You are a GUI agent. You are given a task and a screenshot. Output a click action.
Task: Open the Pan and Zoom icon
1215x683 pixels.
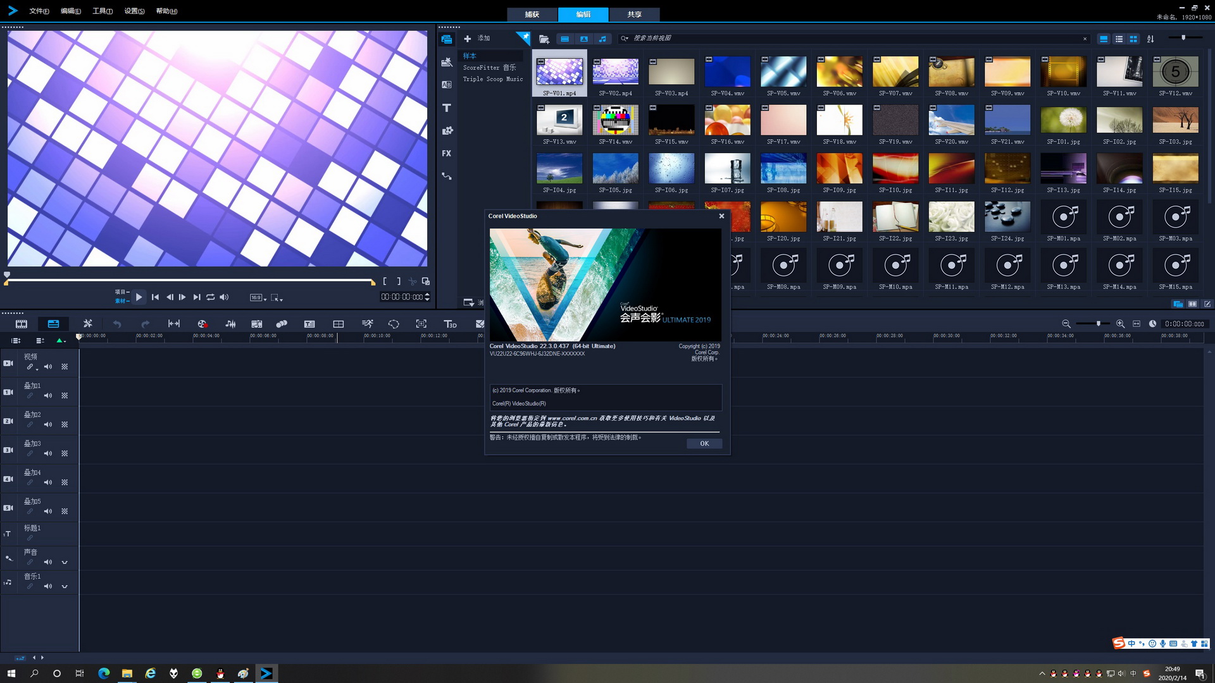tap(421, 324)
